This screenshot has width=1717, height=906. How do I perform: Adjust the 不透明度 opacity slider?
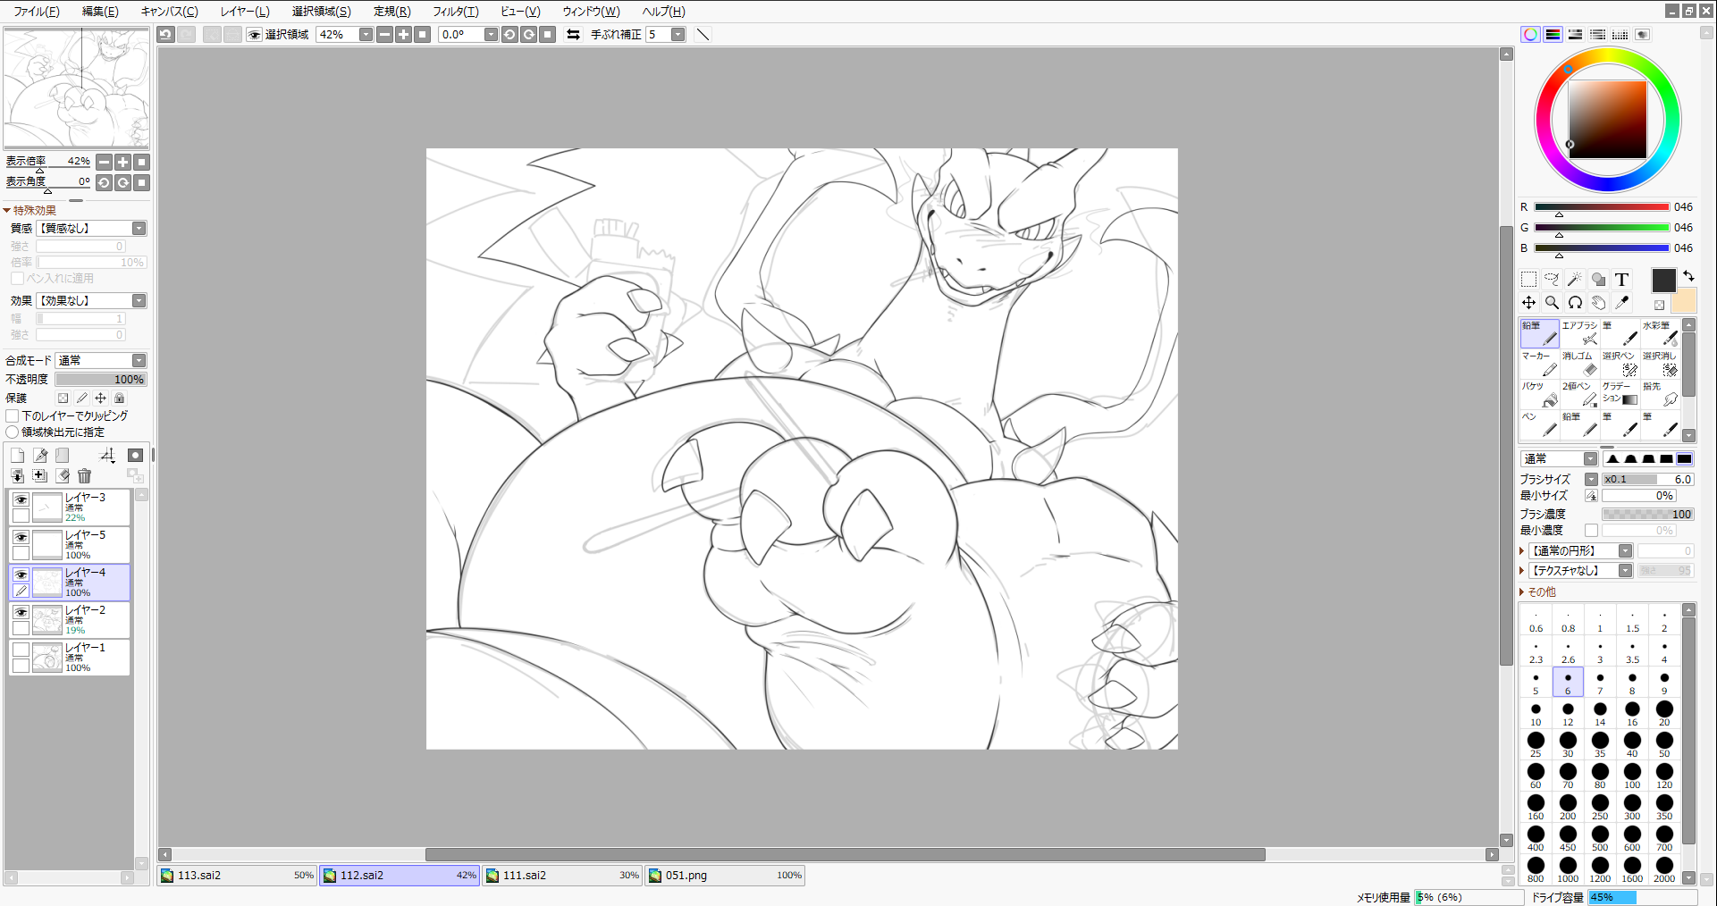point(100,380)
